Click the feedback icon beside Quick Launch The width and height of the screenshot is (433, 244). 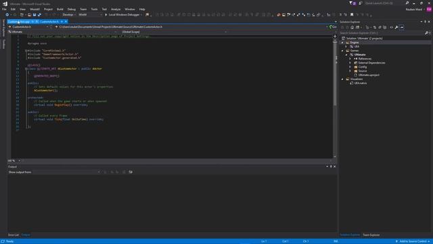click(x=361, y=3)
